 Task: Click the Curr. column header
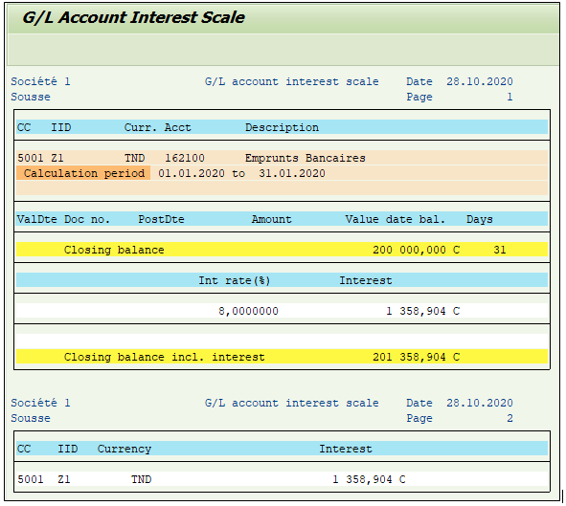pyautogui.click(x=141, y=127)
